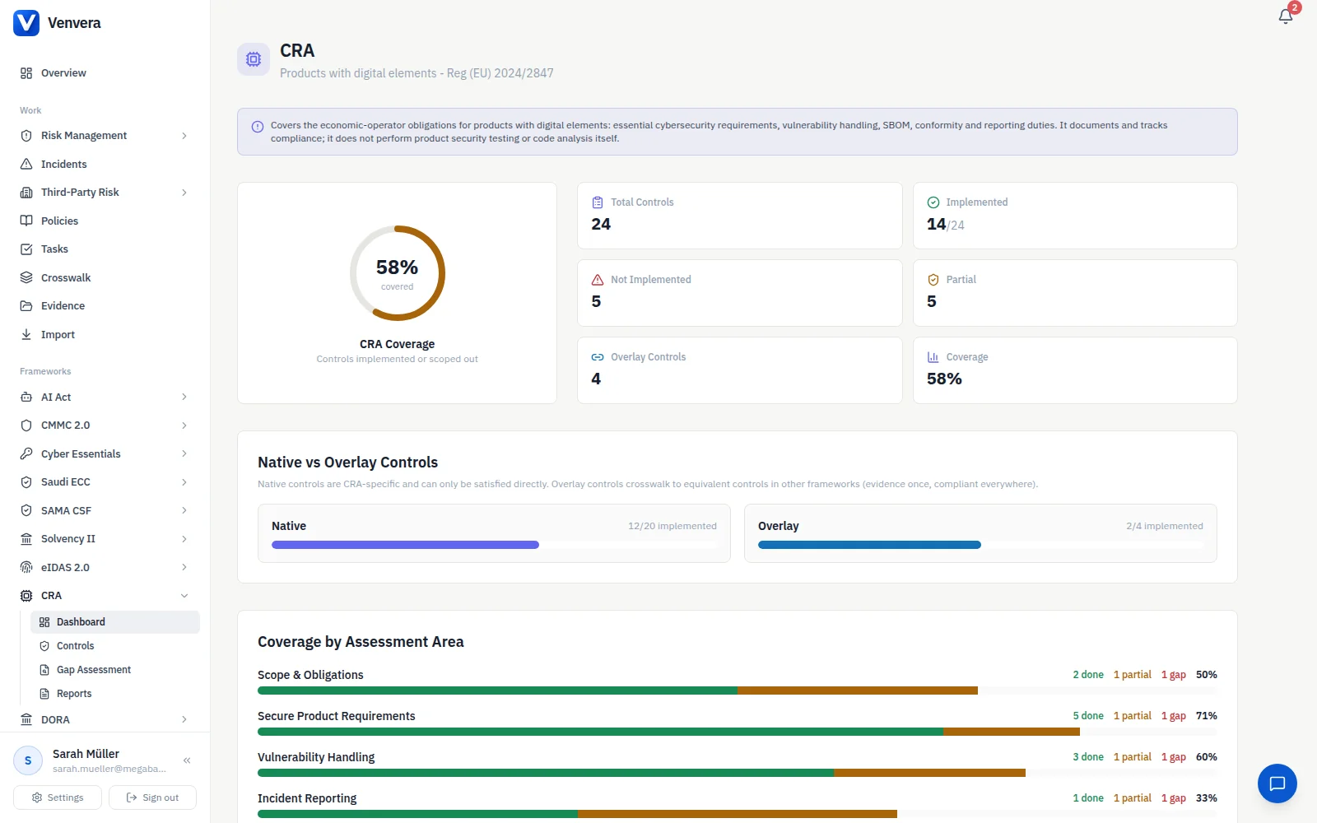Click the info icon in the banner
The image size is (1317, 823).
tap(258, 127)
